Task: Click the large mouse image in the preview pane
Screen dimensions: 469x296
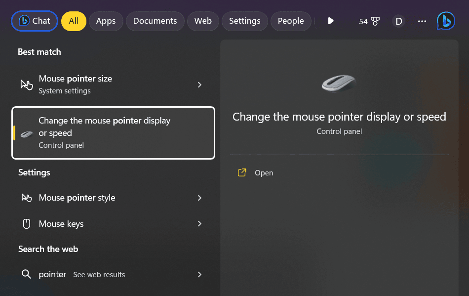Action: point(339,83)
